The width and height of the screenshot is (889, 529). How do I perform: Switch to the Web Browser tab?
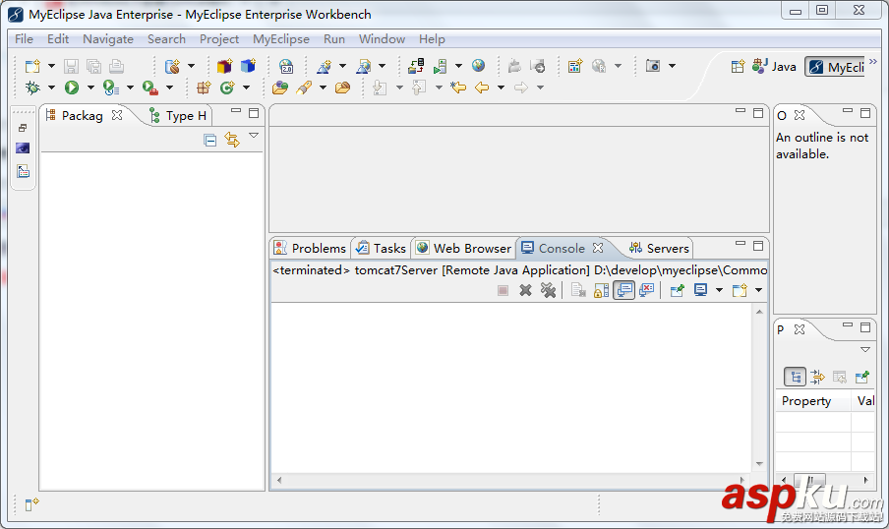click(x=464, y=249)
